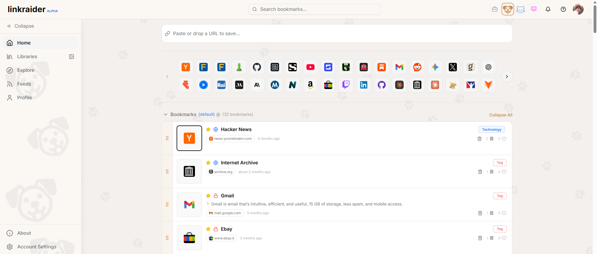Open the LinkedIn shortcut icon
597x254 pixels.
coord(364,85)
